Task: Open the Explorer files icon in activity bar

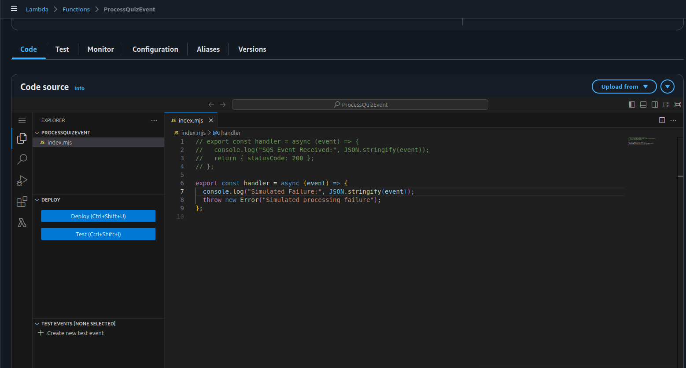Action: (x=22, y=138)
